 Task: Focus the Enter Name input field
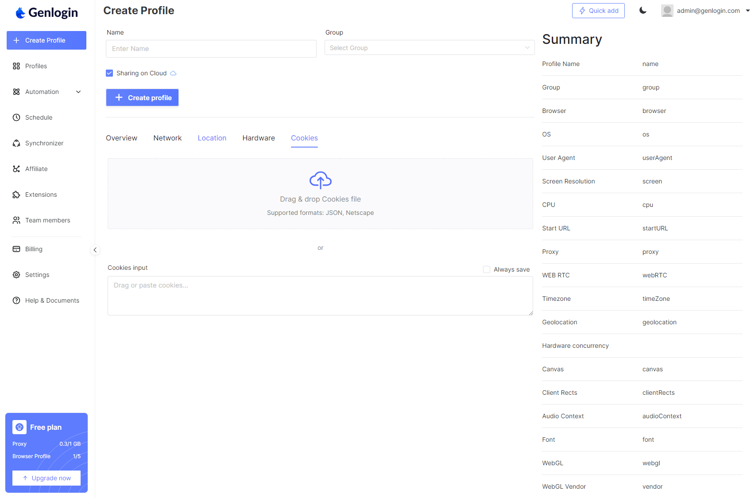pyautogui.click(x=211, y=49)
